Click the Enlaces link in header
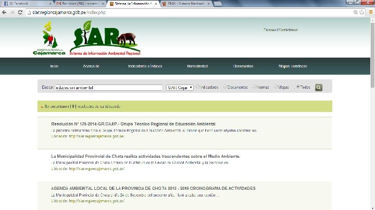375x210 pixels. (270, 30)
